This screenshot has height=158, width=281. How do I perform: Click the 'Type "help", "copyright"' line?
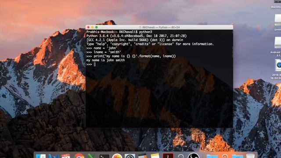150,44
